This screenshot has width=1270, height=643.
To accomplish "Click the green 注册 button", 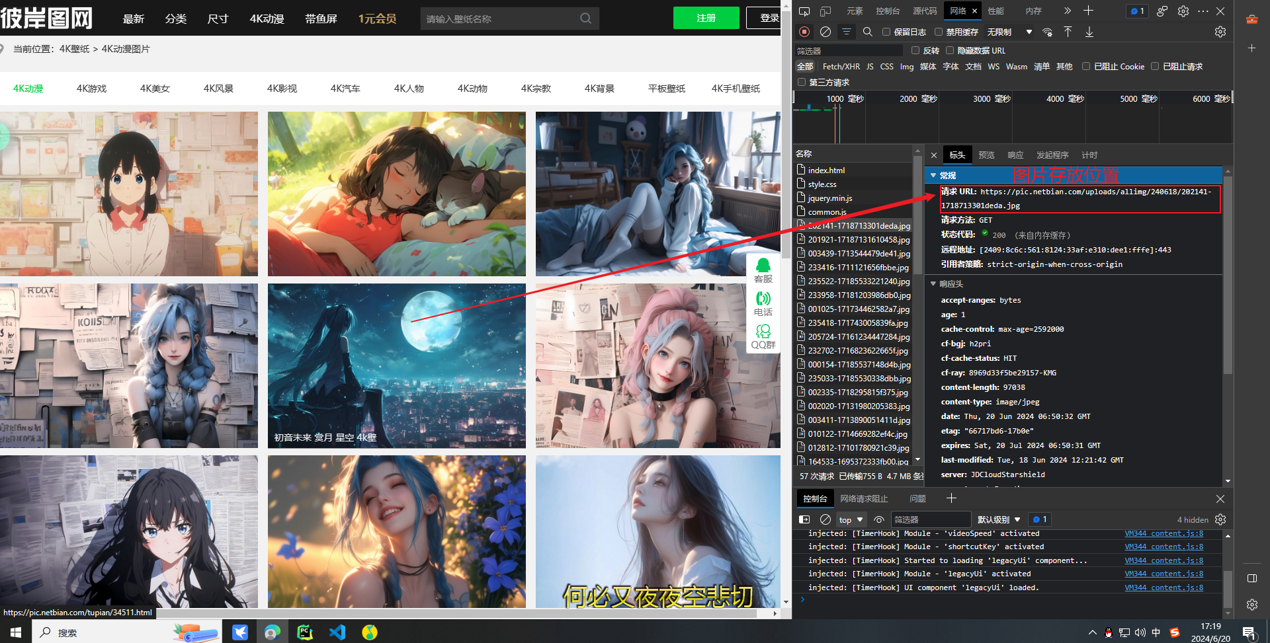I will 706,18.
